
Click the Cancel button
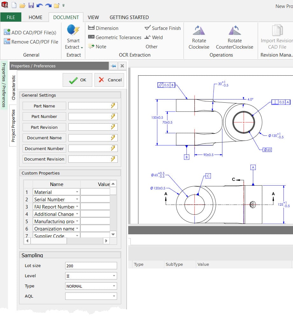click(109, 80)
